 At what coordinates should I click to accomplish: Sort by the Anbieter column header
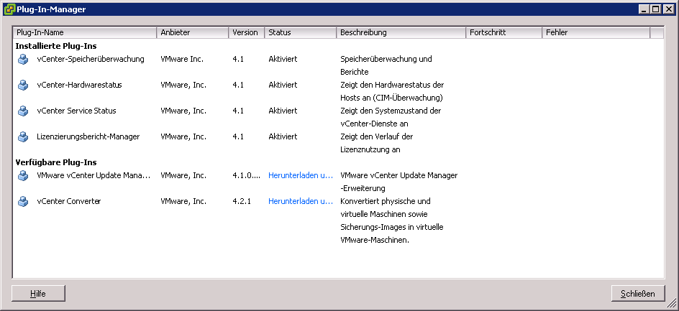(192, 33)
